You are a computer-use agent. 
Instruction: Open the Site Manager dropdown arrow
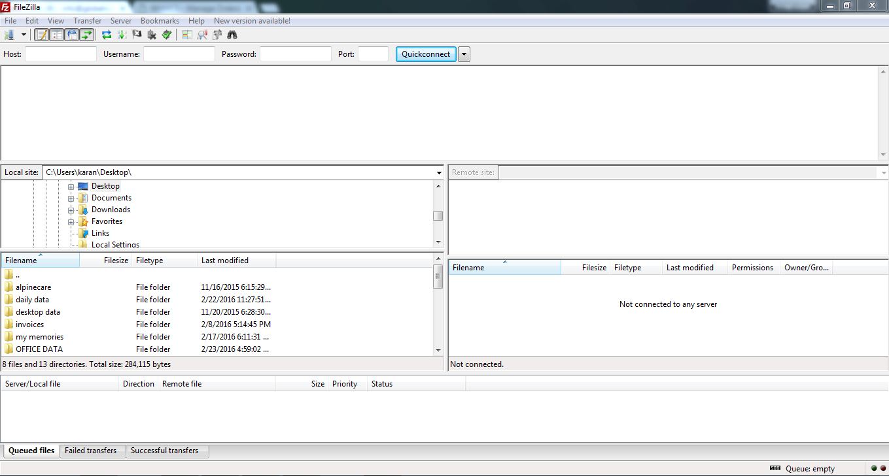tap(24, 35)
